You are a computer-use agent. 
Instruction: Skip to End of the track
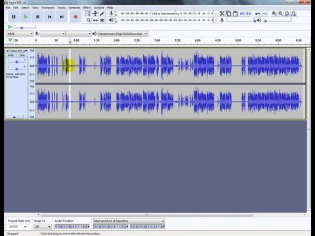62,17
